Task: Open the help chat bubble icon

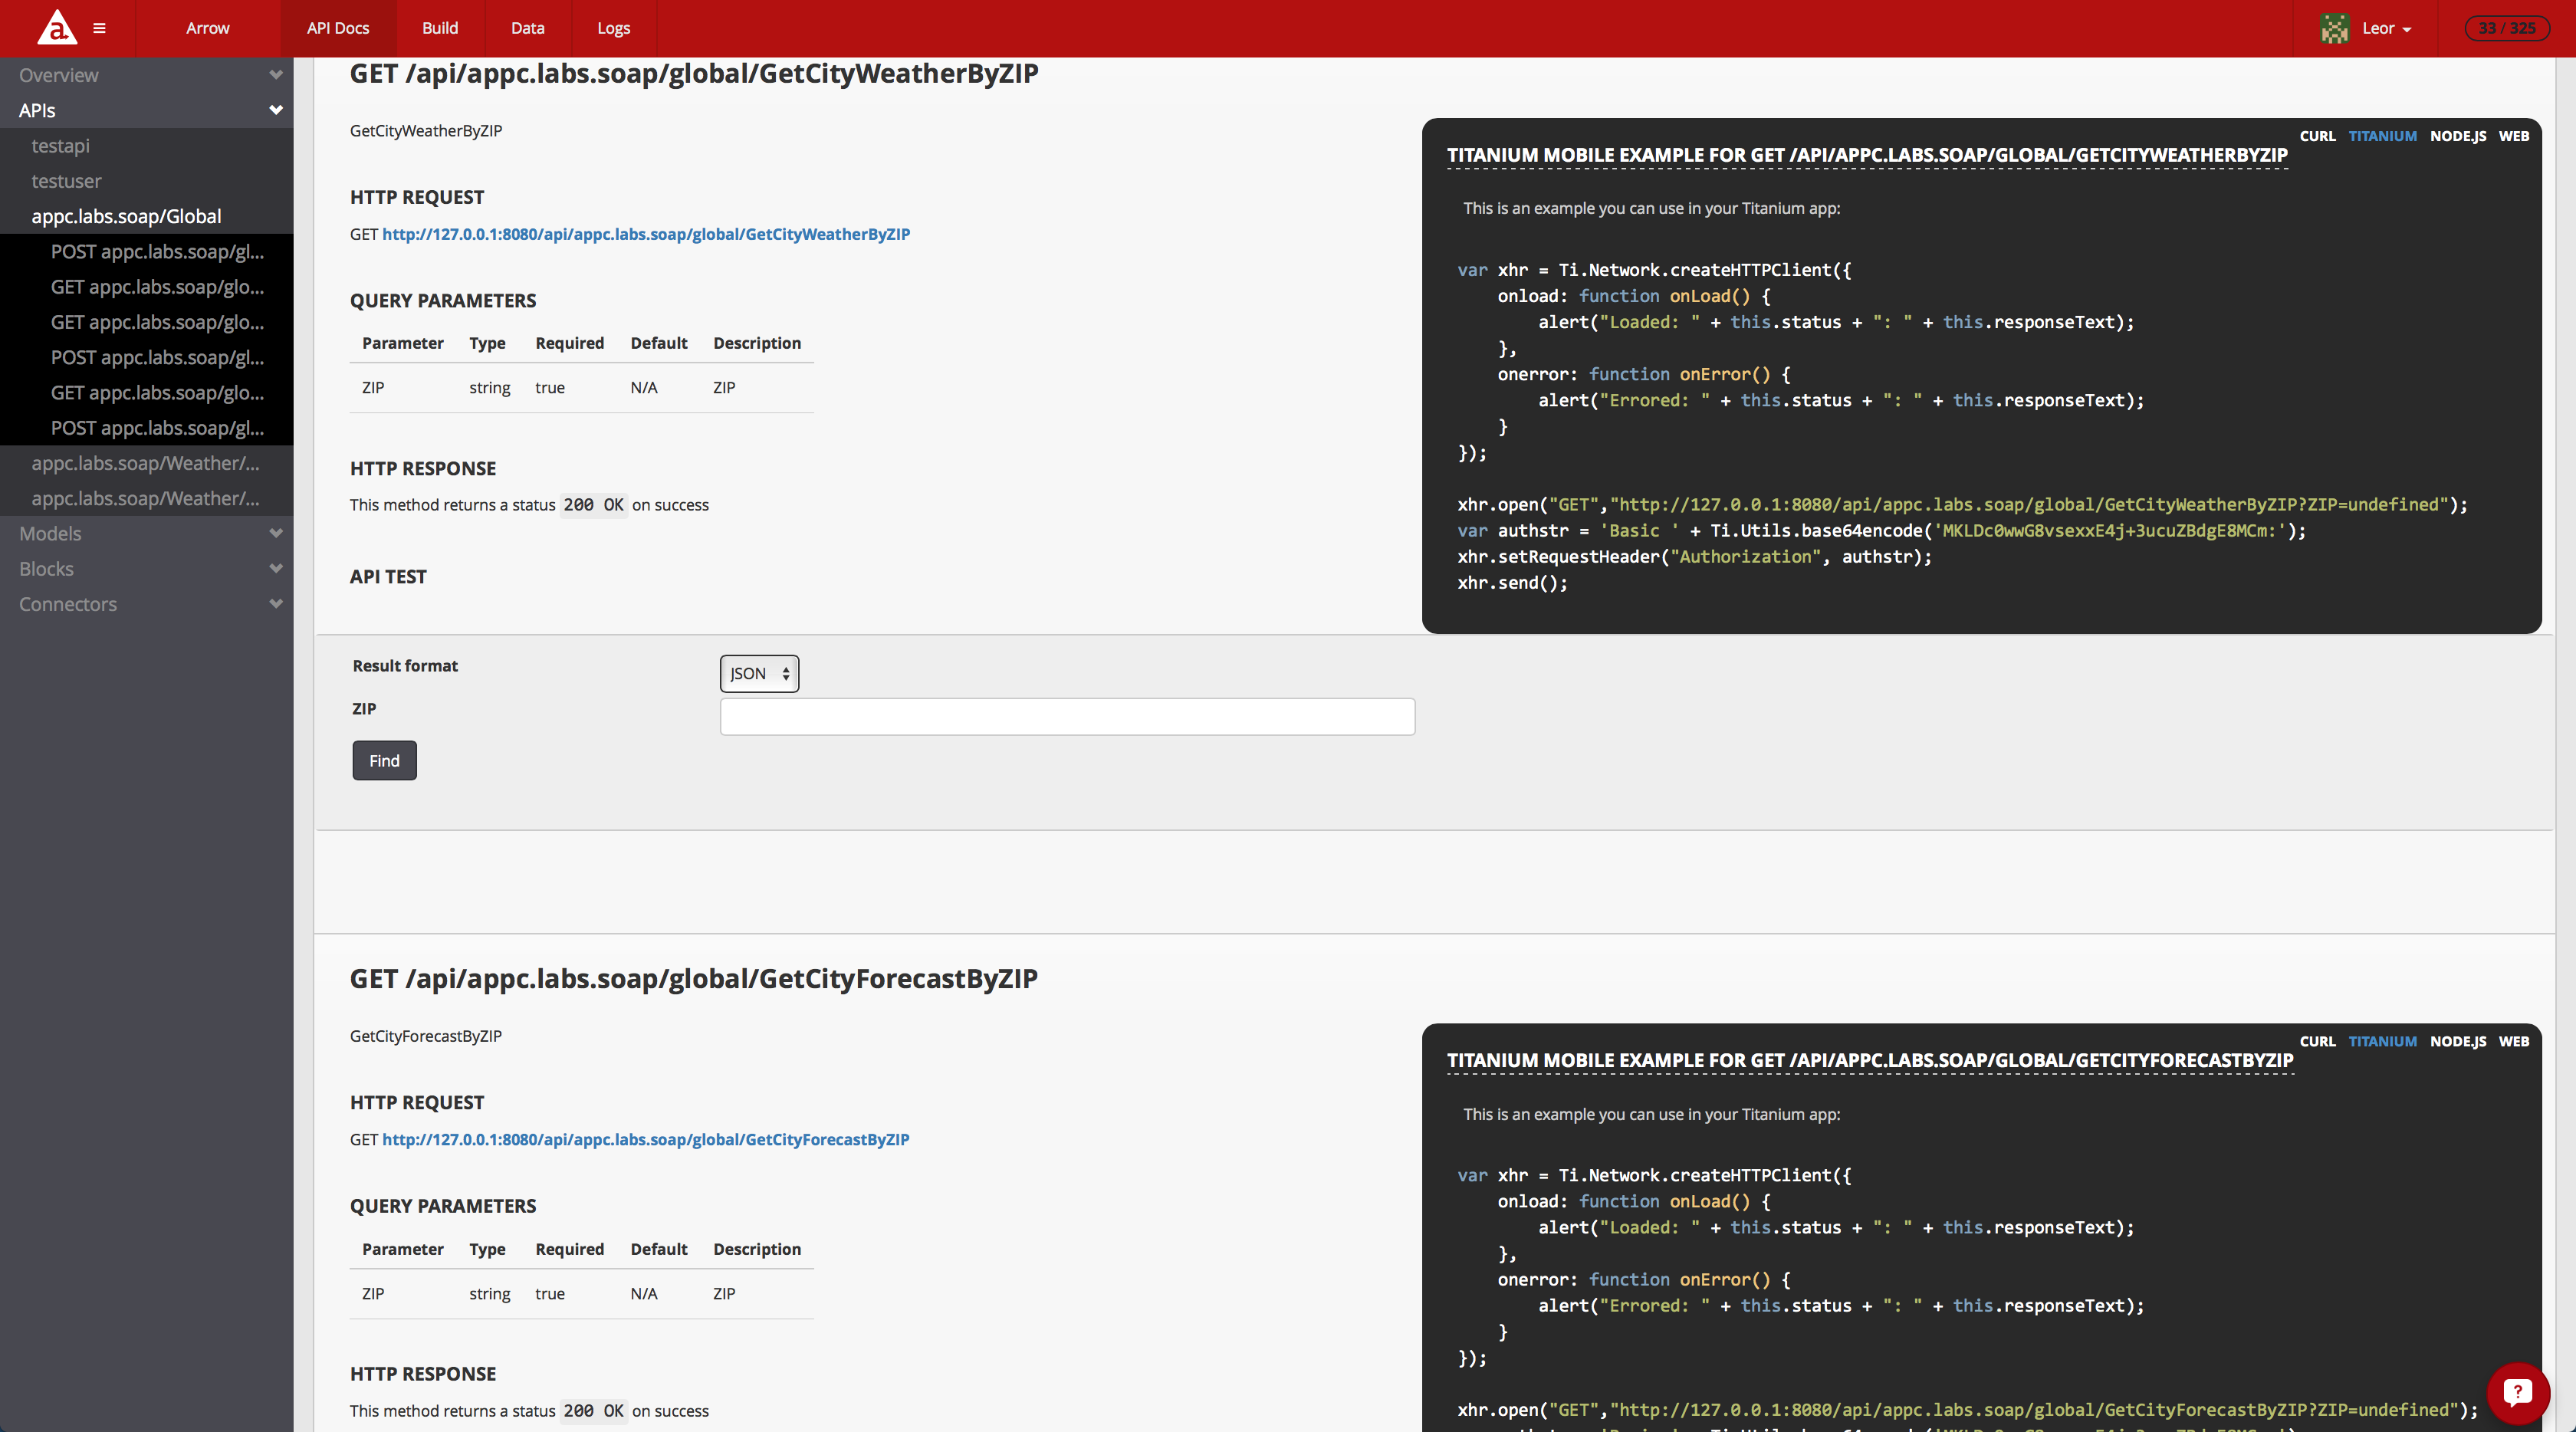Action: pyautogui.click(x=2517, y=1392)
